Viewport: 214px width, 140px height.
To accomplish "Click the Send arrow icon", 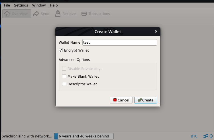I will click(36, 14).
